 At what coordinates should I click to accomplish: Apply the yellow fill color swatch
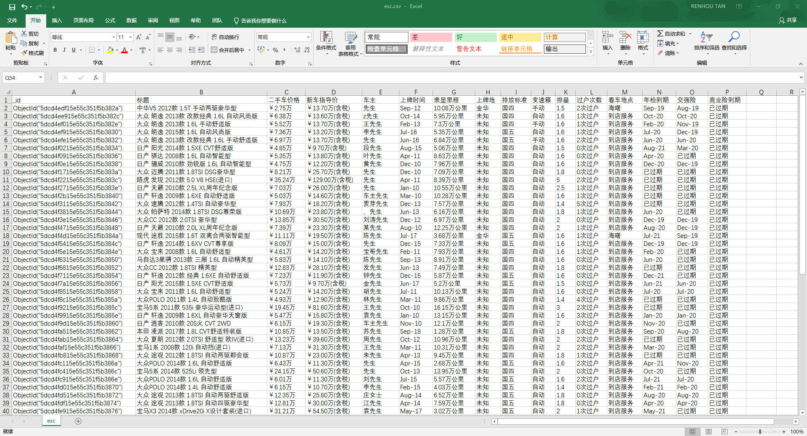point(110,50)
